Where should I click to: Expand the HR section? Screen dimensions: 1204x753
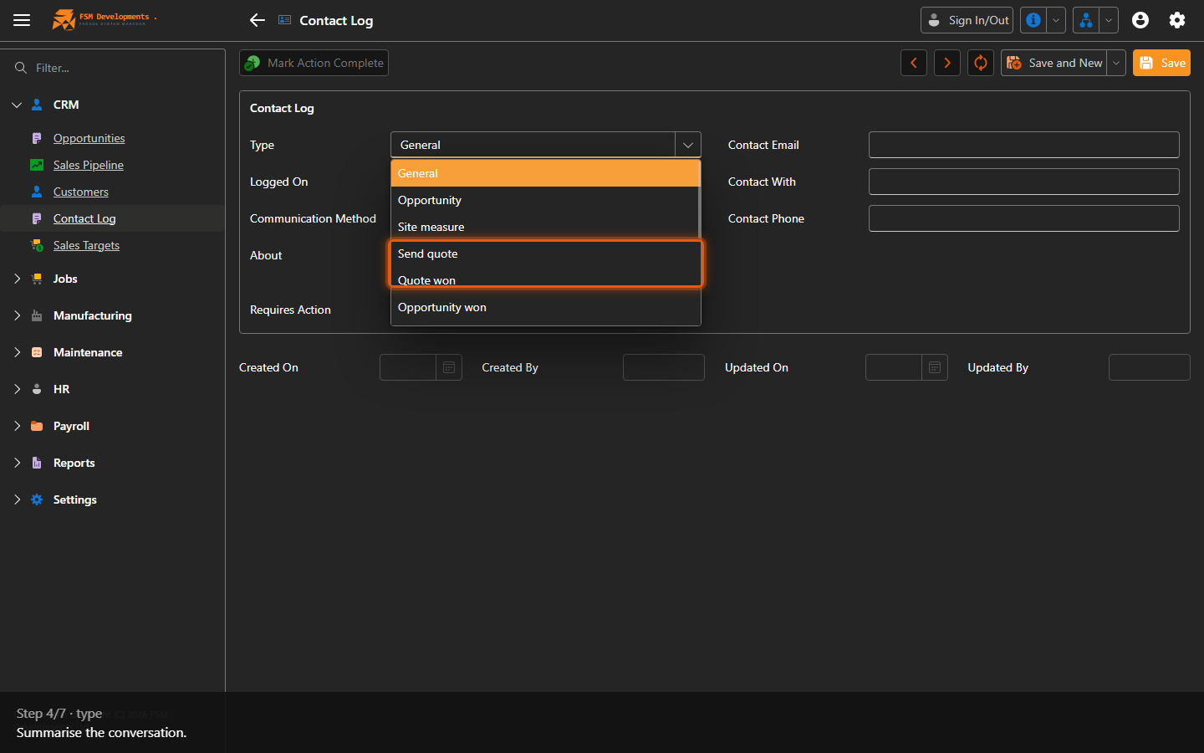[17, 389]
